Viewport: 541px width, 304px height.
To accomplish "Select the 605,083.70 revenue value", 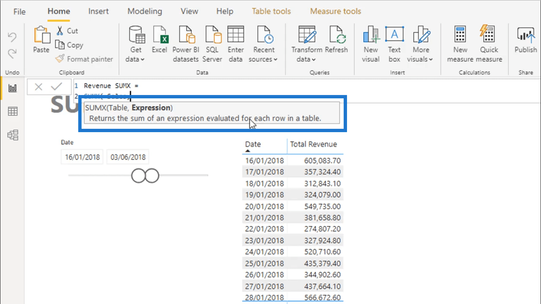I will click(322, 160).
